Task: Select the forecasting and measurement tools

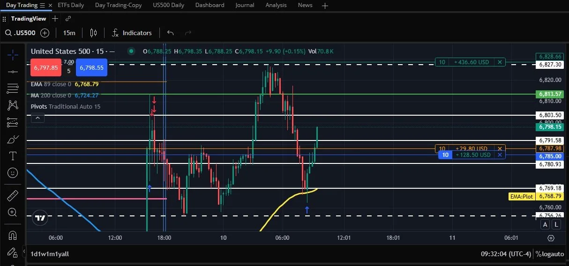Action: [13, 122]
